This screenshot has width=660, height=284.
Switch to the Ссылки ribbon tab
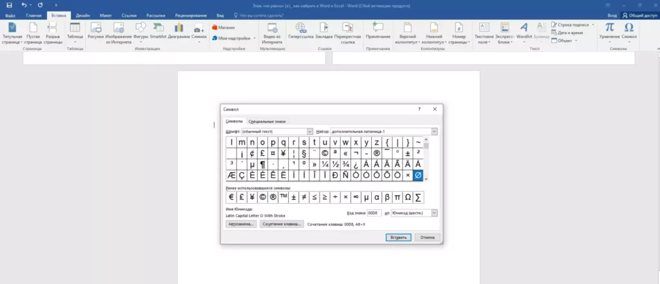(x=129, y=15)
